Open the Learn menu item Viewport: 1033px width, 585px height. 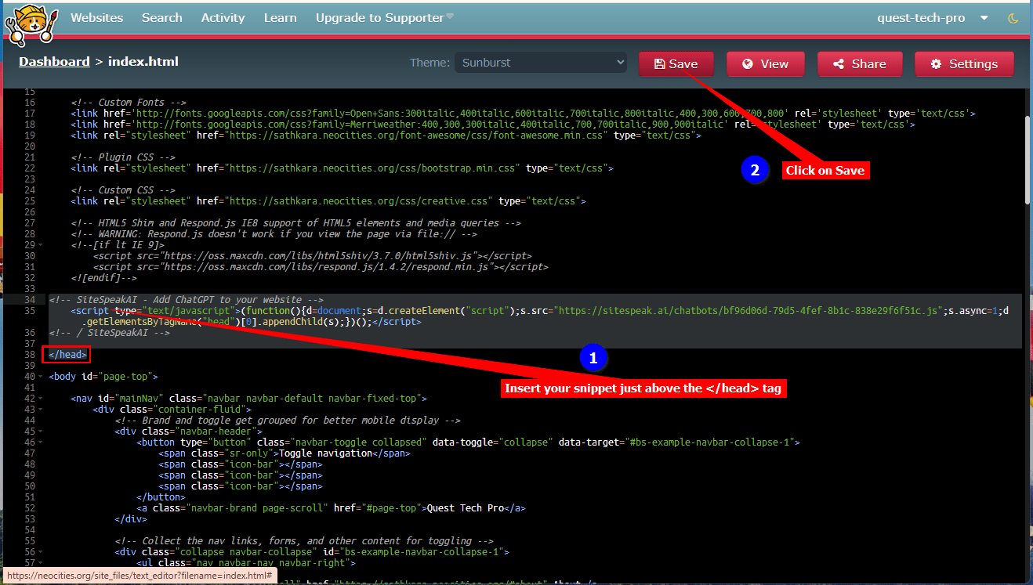[x=280, y=18]
